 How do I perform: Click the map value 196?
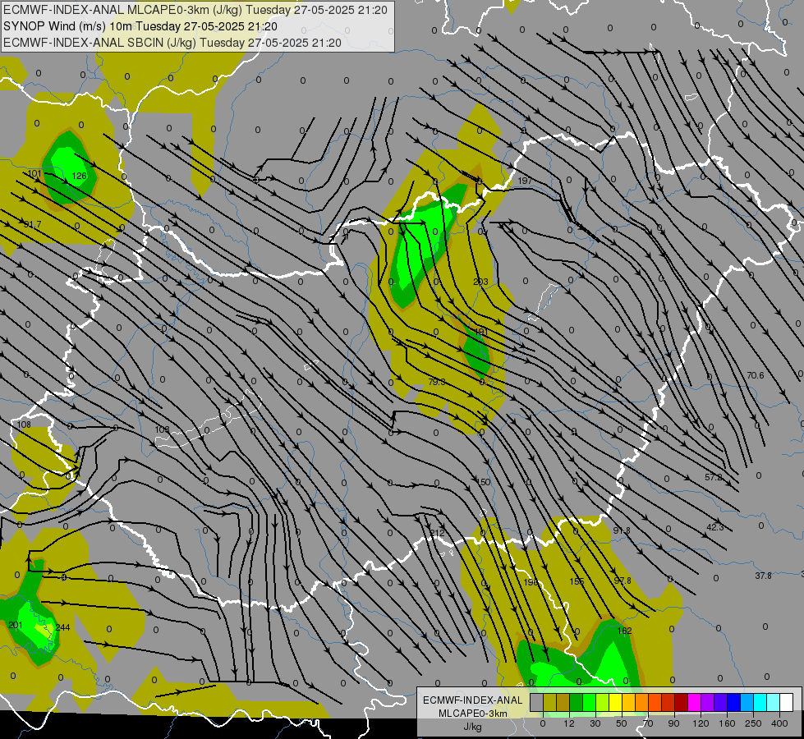pyautogui.click(x=531, y=582)
